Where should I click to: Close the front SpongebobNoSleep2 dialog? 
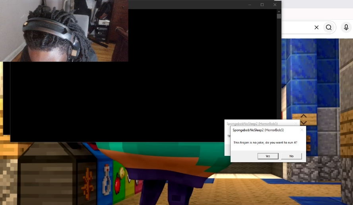pos(302,130)
